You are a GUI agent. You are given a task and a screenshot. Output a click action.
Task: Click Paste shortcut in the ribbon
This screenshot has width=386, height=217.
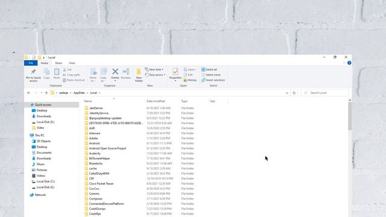(74, 80)
